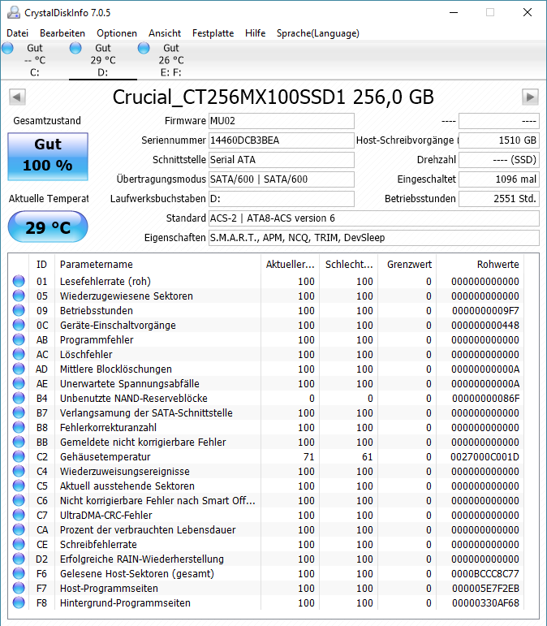The image size is (547, 626).
Task: Click status icon of Programmfehler row
Action: pyautogui.click(x=19, y=339)
